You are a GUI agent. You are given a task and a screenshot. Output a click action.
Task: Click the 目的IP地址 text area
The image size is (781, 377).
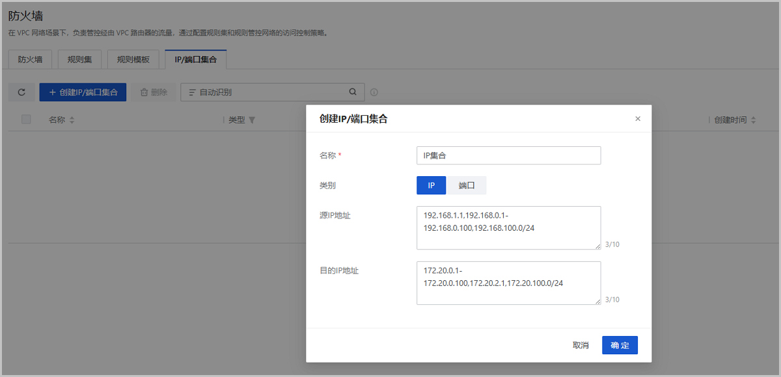(x=508, y=283)
